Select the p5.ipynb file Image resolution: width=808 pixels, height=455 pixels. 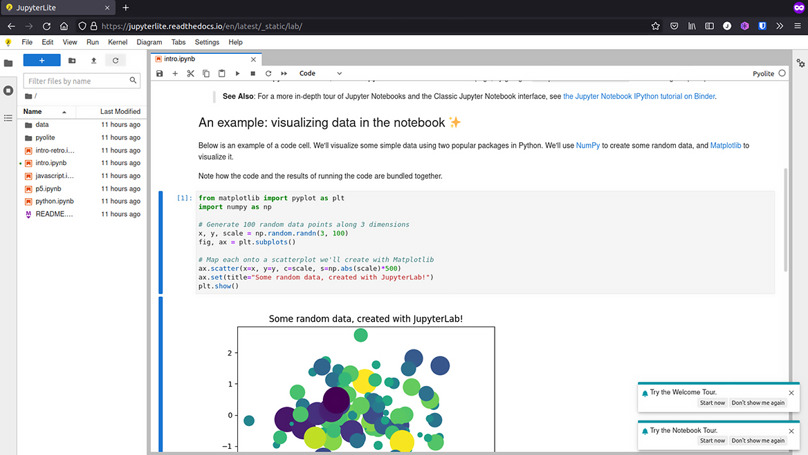click(x=82, y=188)
